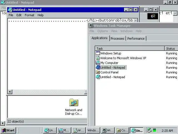
Task: Click My Computer task icon
Action: (x=98, y=63)
